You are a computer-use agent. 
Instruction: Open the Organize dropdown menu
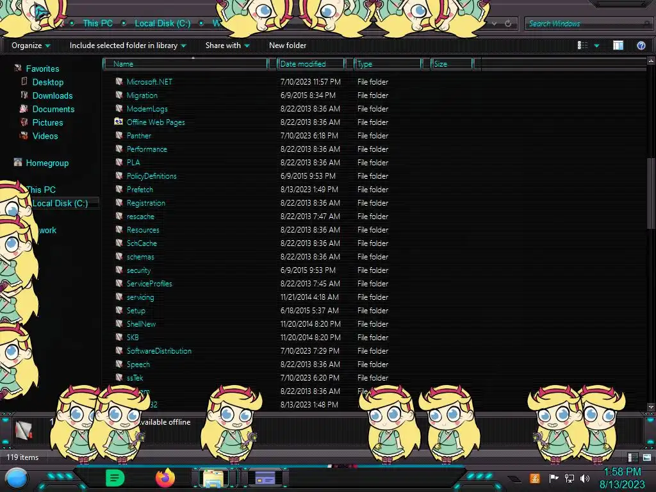pos(31,45)
